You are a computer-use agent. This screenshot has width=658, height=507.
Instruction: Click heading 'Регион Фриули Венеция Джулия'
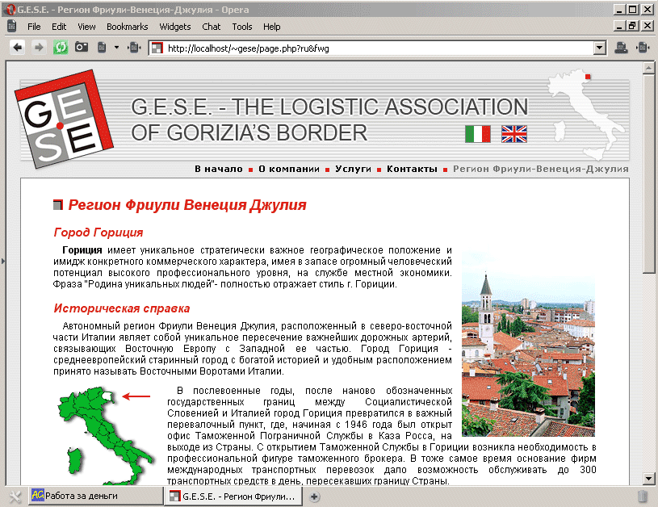187,205
